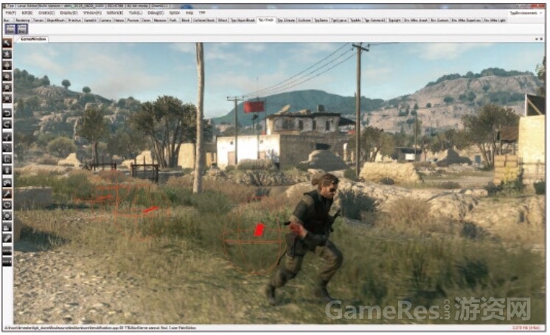Image resolution: width=550 pixels, height=335 pixels.
Task: Switch to the Rendering toolbar tab
Action: click(x=23, y=21)
